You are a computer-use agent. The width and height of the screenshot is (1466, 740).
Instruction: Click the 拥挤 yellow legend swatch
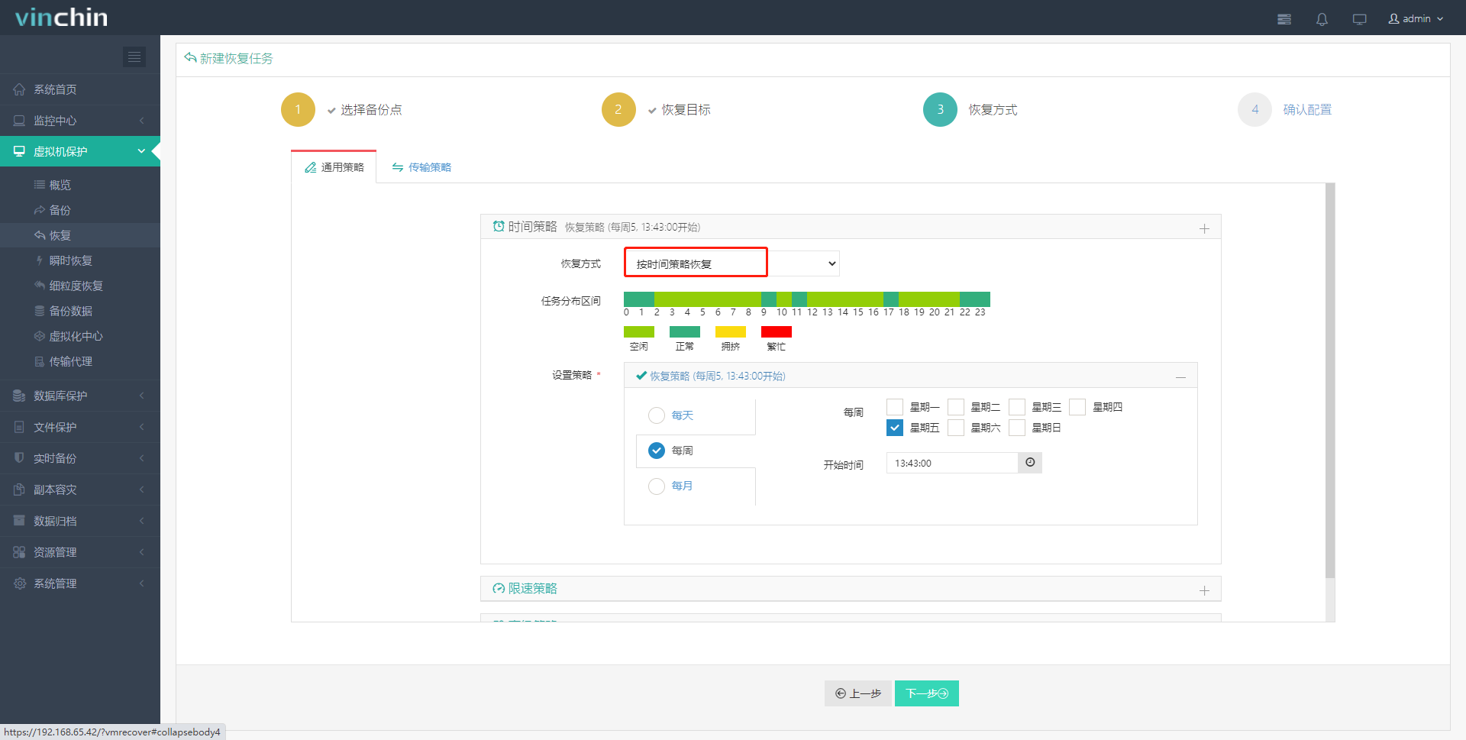731,331
